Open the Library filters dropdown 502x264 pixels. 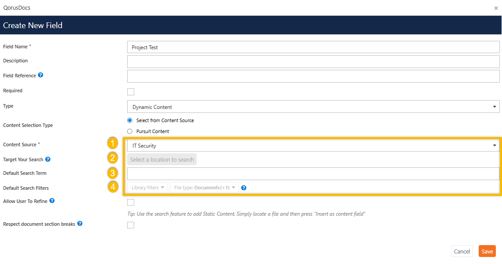[x=147, y=188]
